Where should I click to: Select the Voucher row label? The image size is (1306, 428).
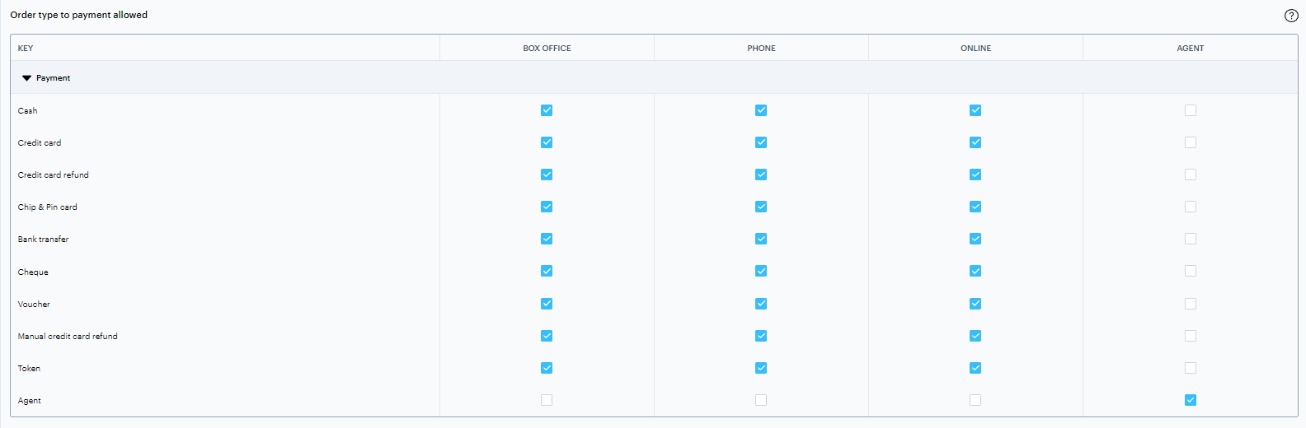tap(34, 305)
